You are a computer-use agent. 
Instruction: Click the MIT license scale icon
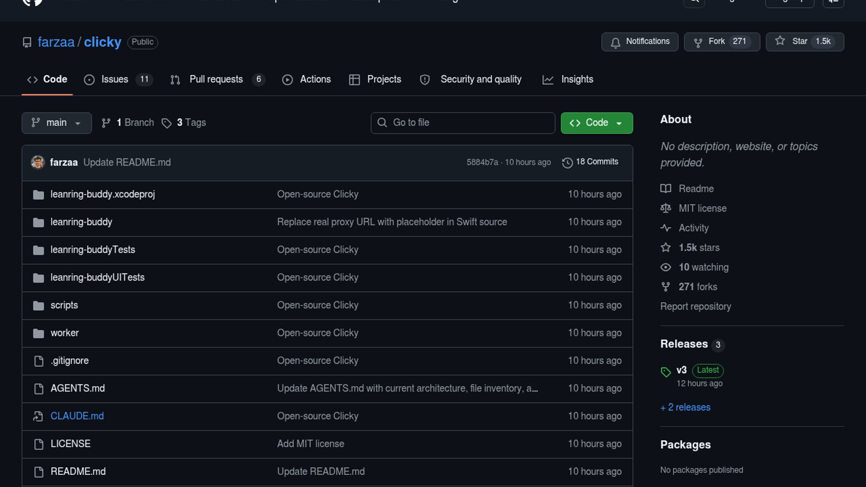tap(666, 208)
